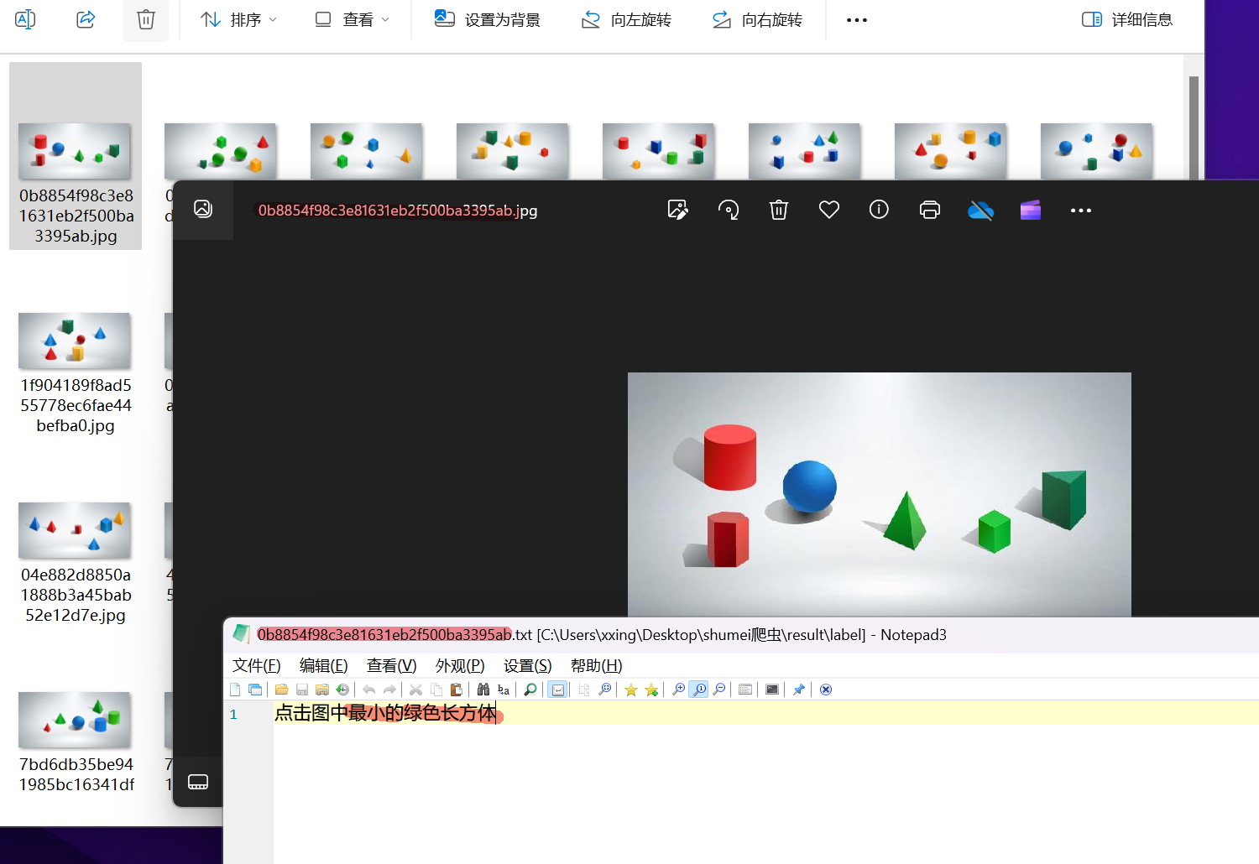The height and width of the screenshot is (864, 1259).
Task: Click the picture icon left of the Photos filename
Action: tap(203, 209)
